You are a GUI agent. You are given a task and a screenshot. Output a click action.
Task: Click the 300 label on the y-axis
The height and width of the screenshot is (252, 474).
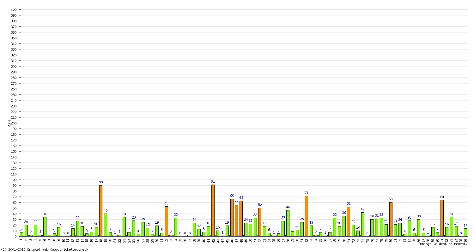pyautogui.click(x=14, y=66)
